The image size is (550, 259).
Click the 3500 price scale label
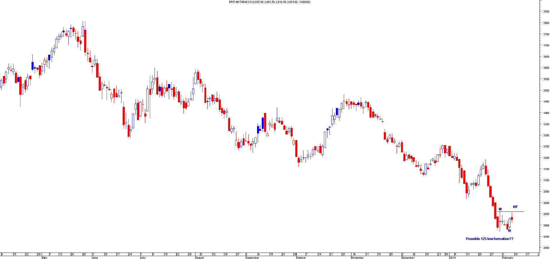[546, 91]
